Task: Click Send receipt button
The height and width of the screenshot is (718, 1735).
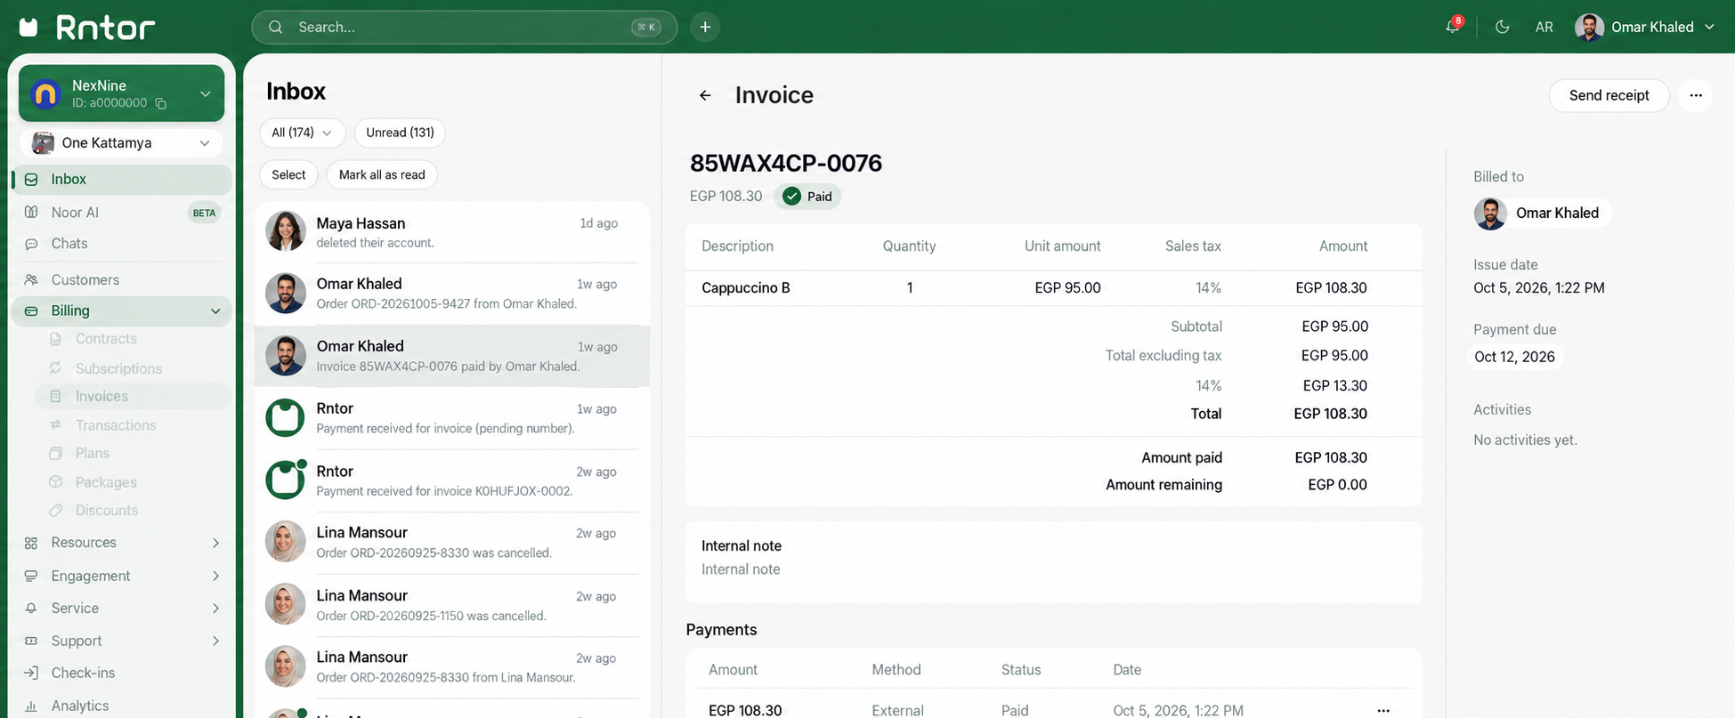Action: pos(1609,95)
